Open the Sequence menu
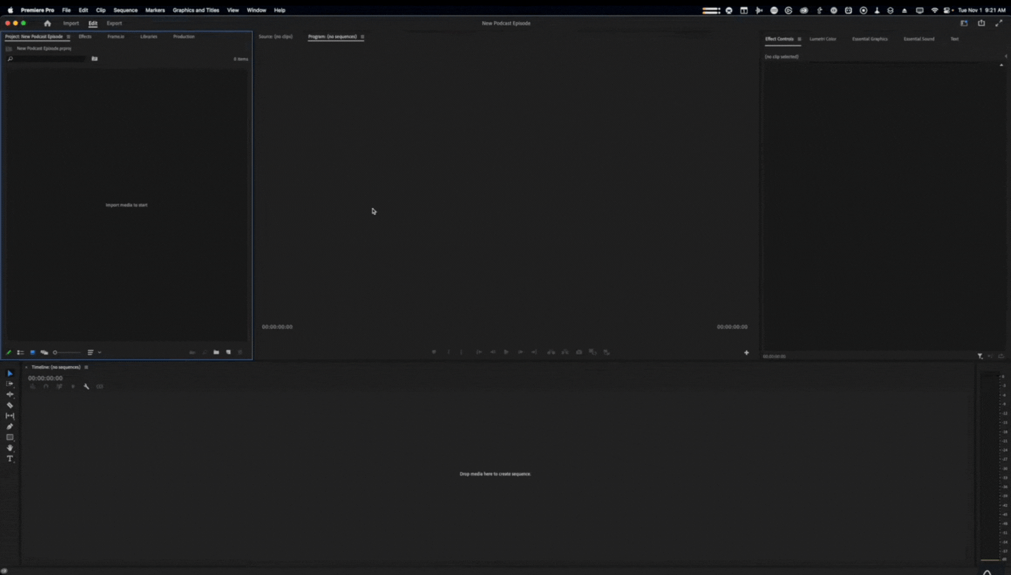1011x575 pixels. pos(125,10)
